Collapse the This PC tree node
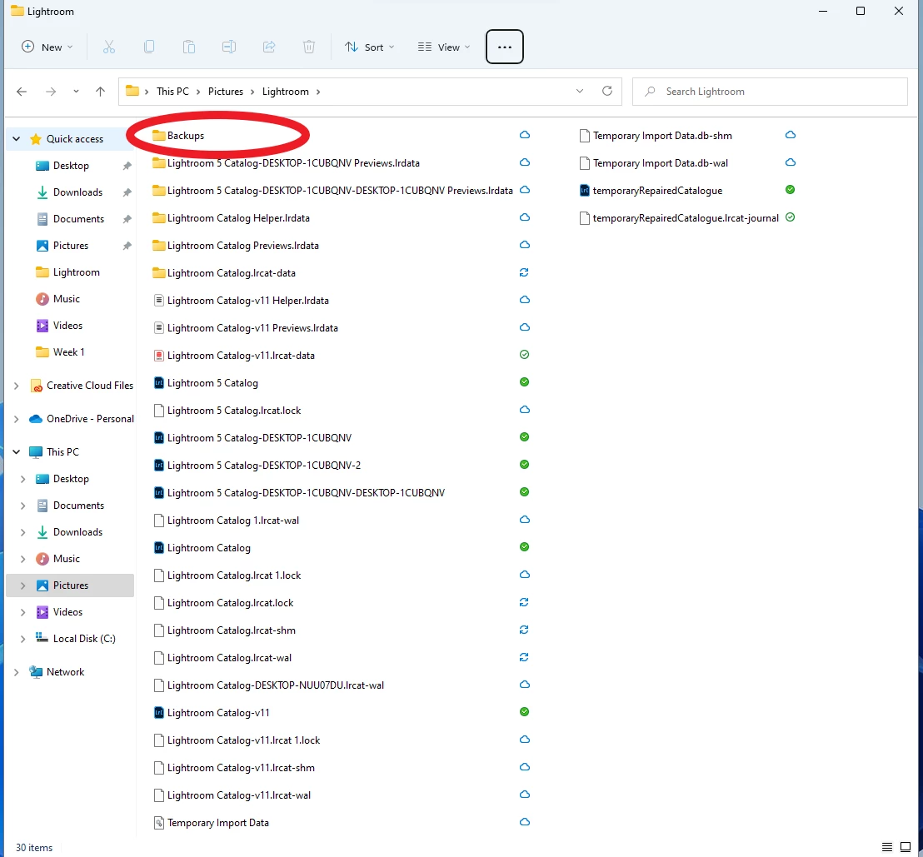The image size is (923, 857). (x=17, y=452)
